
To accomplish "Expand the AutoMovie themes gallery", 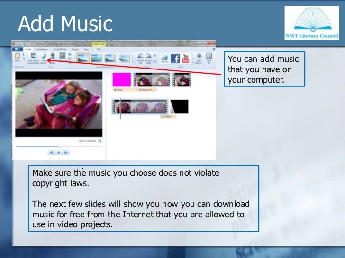I will [x=133, y=62].
